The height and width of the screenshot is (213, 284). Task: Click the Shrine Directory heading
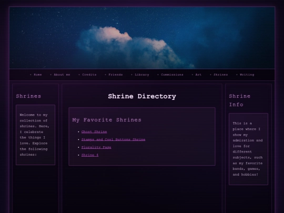tap(142, 96)
